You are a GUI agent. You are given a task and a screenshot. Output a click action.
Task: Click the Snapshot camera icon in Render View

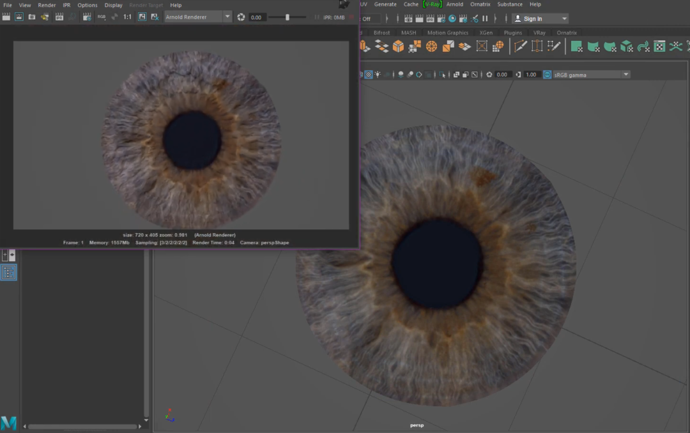point(32,17)
